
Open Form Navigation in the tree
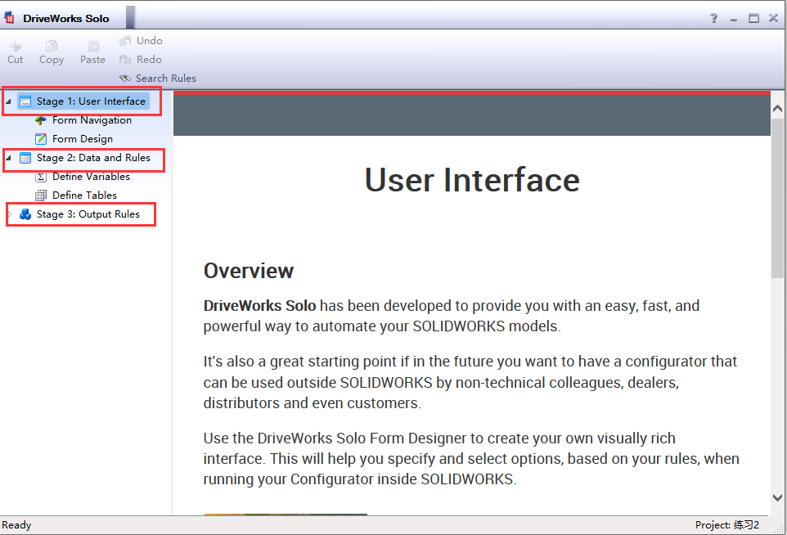92,120
